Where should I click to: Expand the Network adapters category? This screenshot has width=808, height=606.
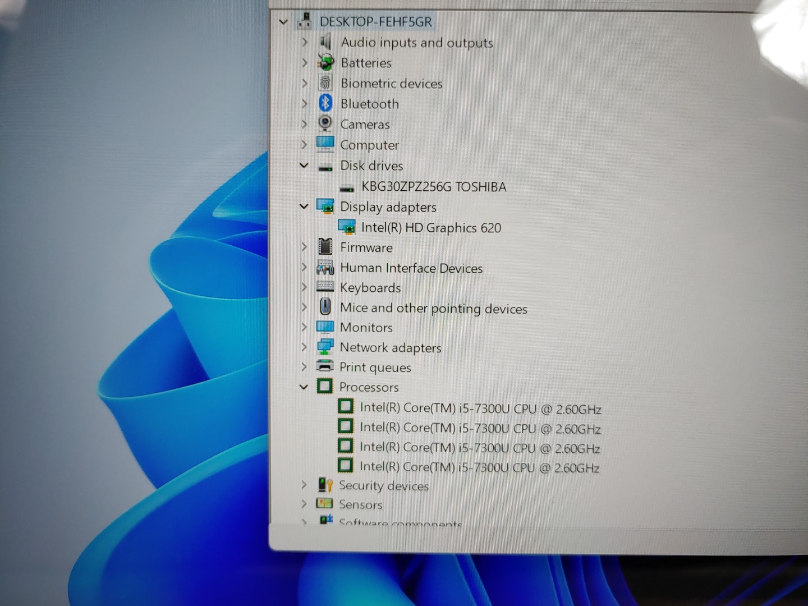(x=304, y=347)
